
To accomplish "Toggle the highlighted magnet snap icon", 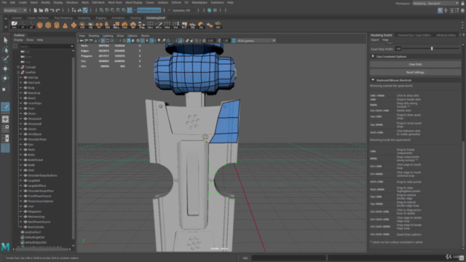I will click(130, 10).
